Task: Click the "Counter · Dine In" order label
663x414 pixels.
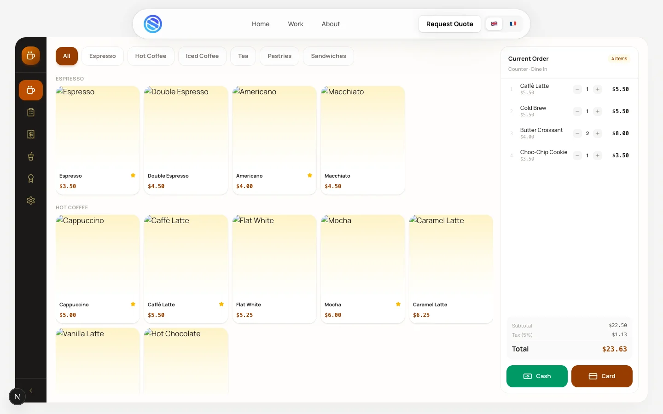Action: pos(528,69)
